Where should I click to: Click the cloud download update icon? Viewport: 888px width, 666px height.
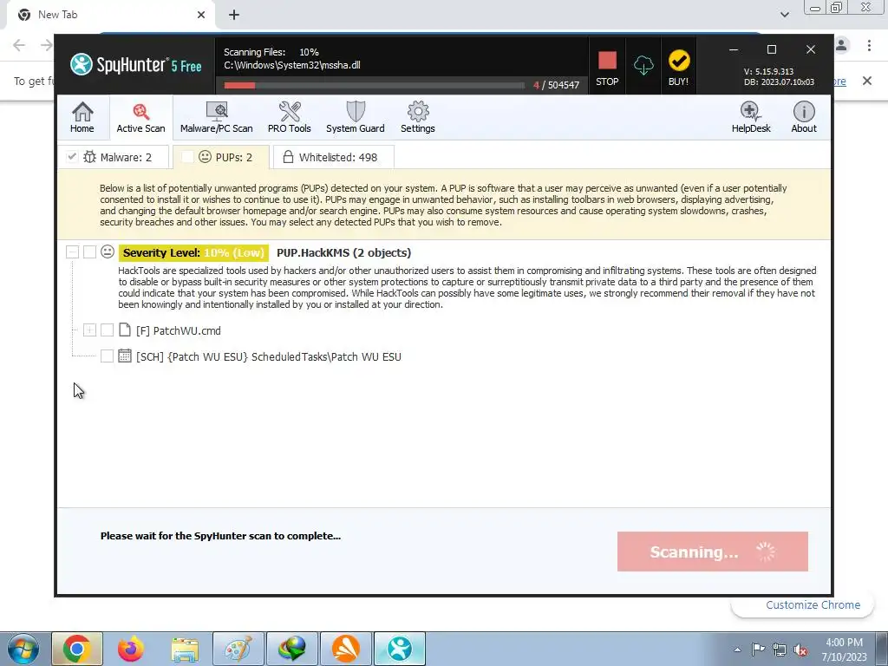pyautogui.click(x=643, y=66)
